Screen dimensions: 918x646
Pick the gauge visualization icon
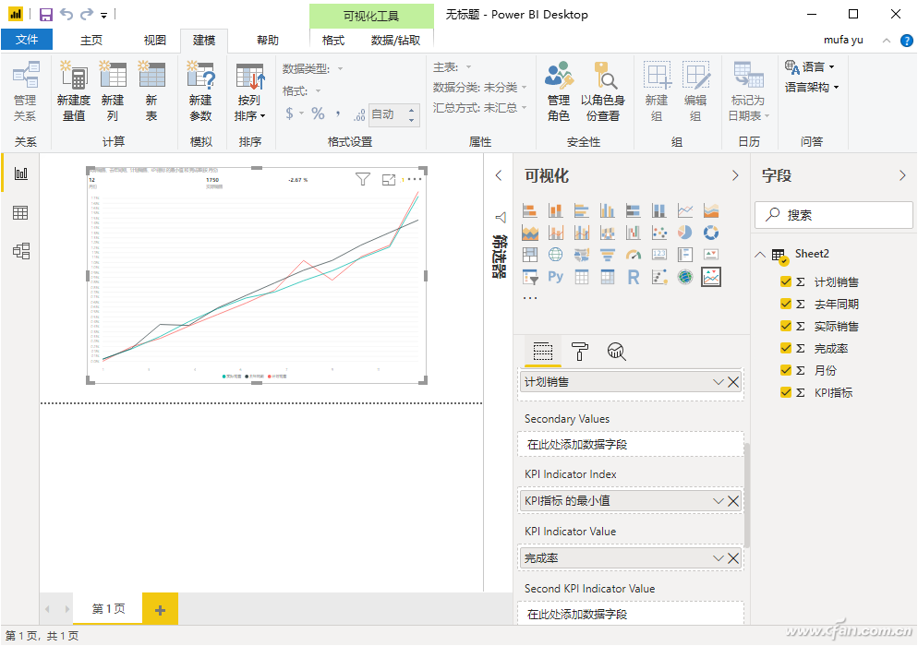pyautogui.click(x=634, y=255)
